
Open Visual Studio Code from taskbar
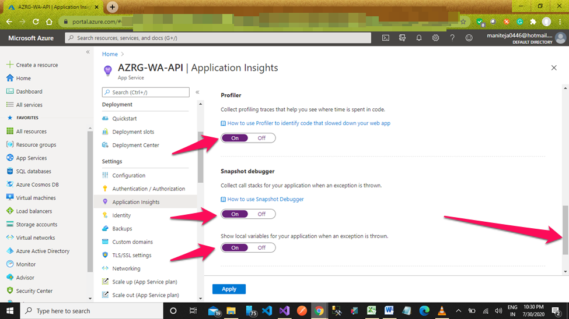tap(267, 311)
